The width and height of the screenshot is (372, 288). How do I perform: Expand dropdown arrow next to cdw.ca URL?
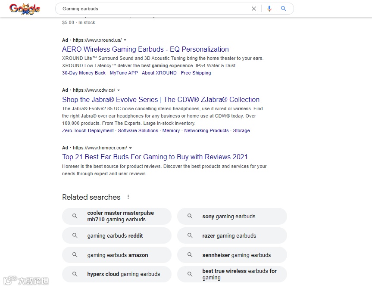119,90
